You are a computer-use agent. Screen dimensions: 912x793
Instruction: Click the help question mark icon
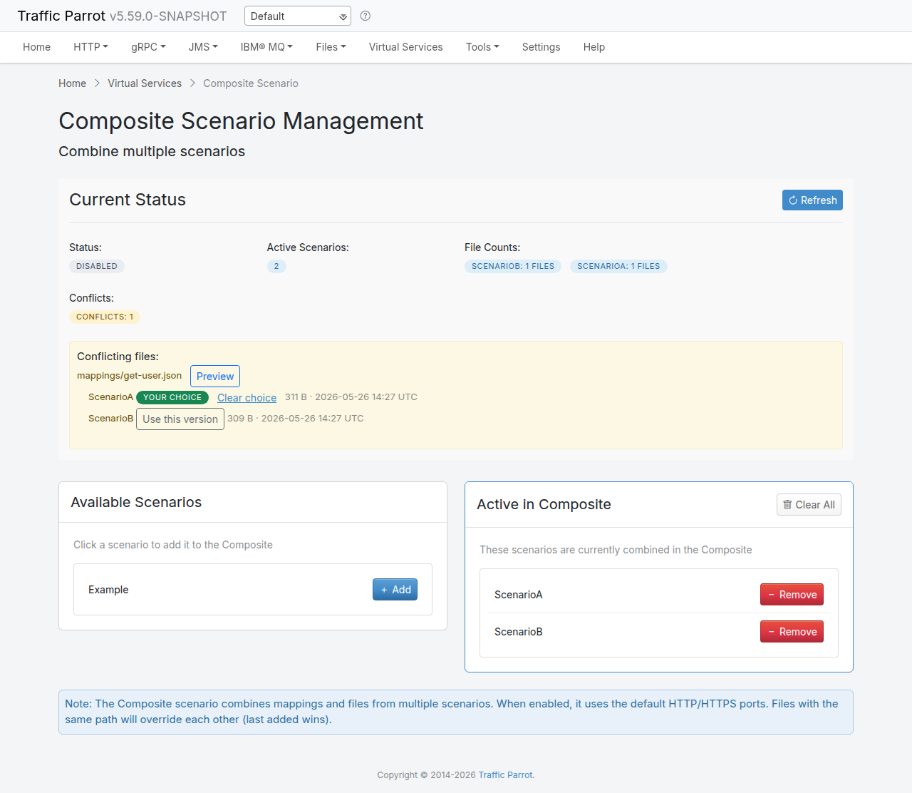pos(366,16)
